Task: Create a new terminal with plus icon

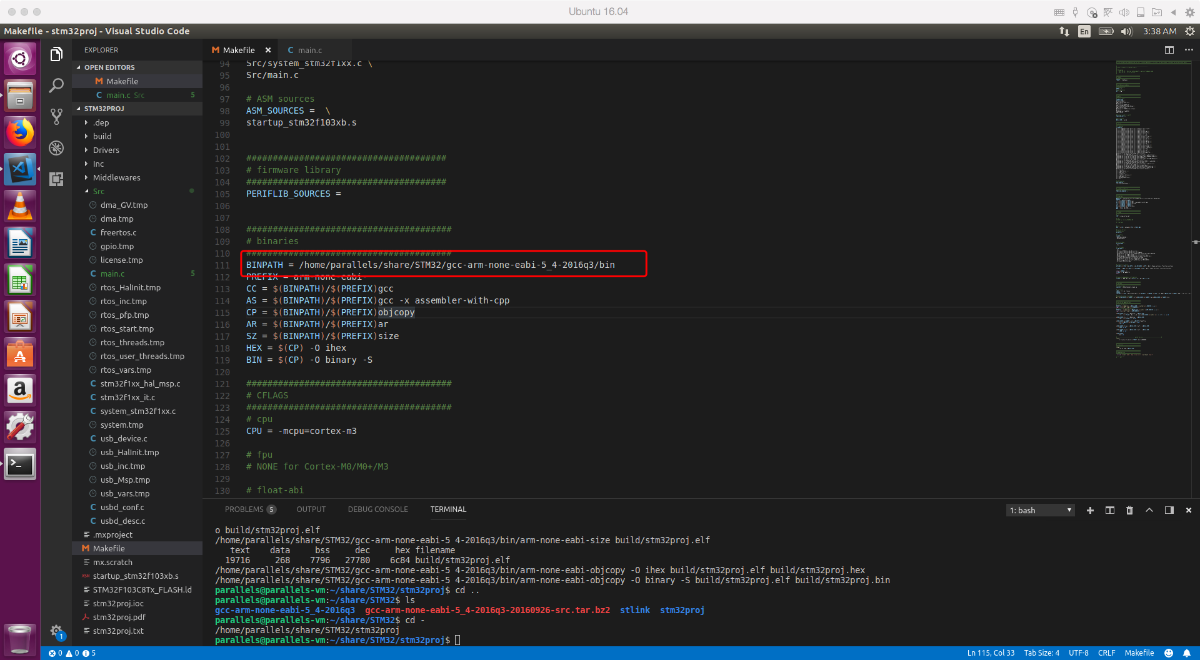Action: click(x=1090, y=510)
